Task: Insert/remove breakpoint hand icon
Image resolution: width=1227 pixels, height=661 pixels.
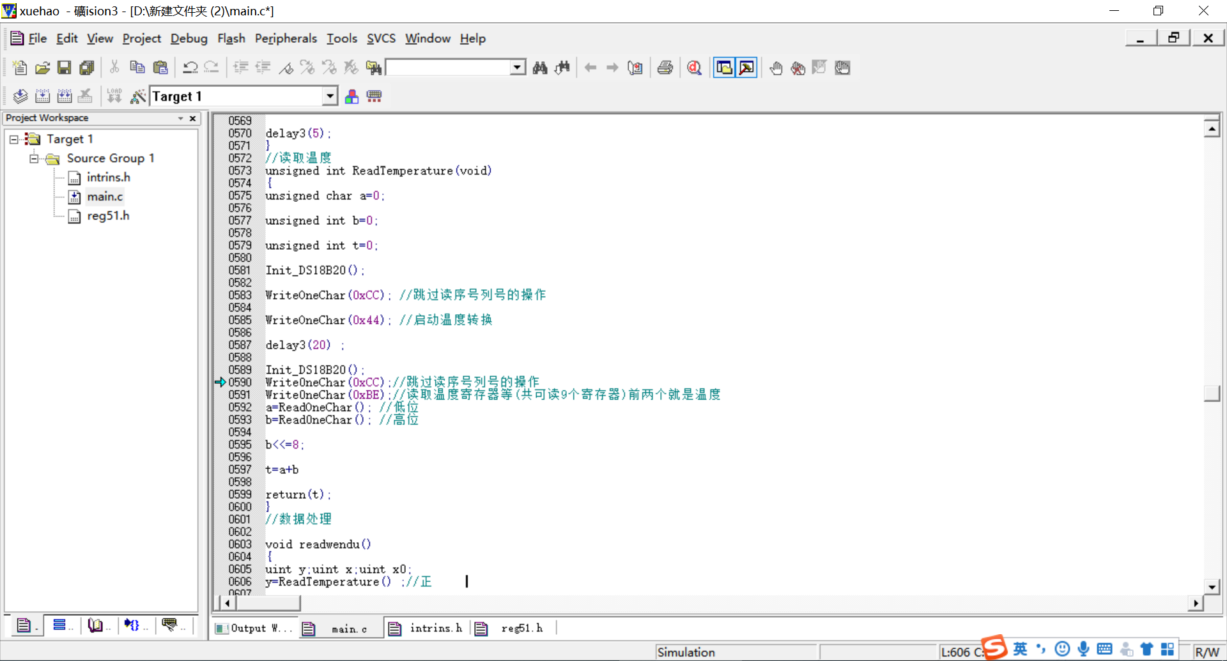Action: click(776, 68)
